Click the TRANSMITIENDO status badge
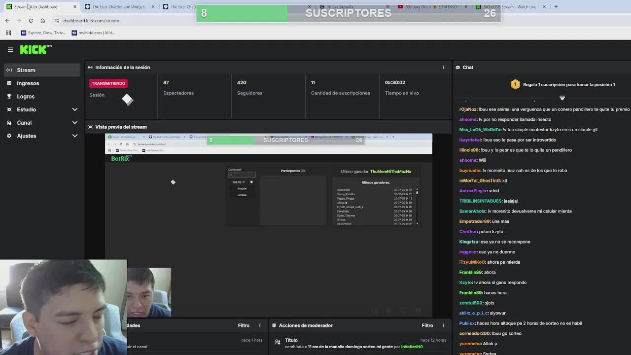631x355 pixels. pyautogui.click(x=108, y=83)
